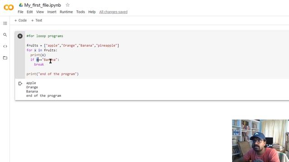
Task: Add a new Code cell
Action: coord(20,20)
